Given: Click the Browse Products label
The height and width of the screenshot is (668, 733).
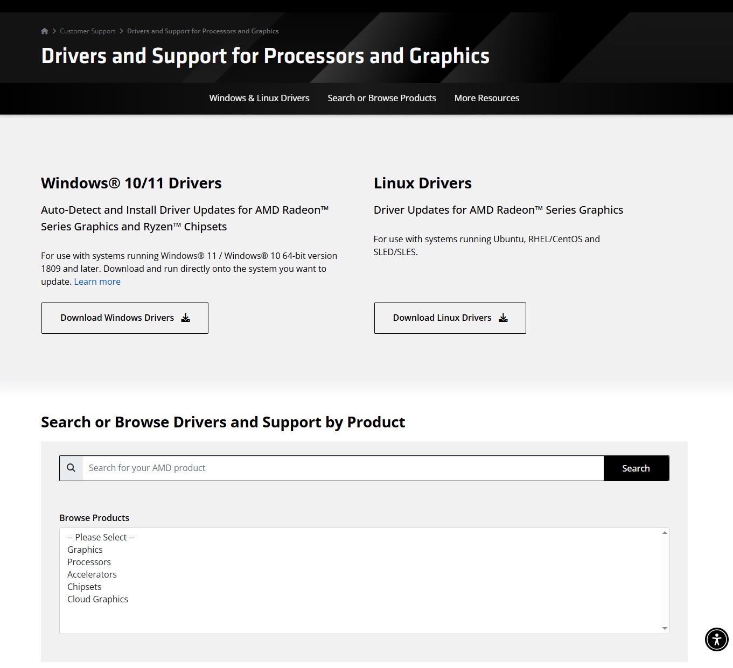Looking at the screenshot, I should coord(94,518).
